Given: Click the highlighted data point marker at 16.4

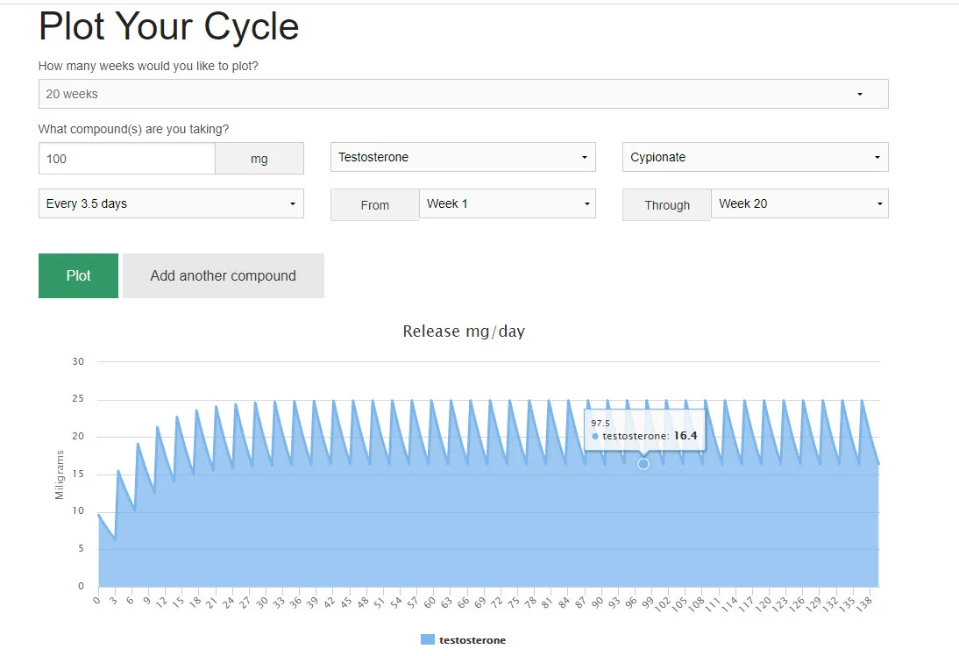Looking at the screenshot, I should (643, 464).
